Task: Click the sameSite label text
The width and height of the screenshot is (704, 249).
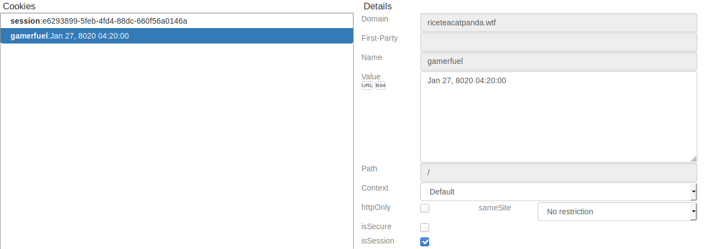Action: 495,208
